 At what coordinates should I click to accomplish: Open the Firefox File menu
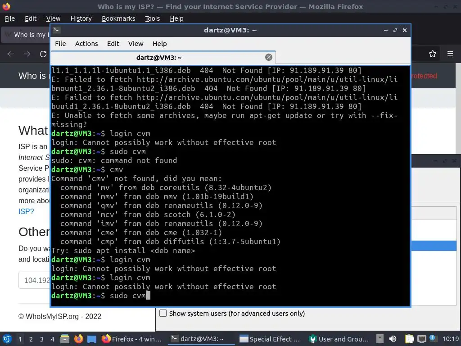pos(10,18)
